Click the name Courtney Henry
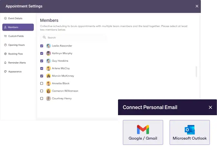 (x=62, y=98)
